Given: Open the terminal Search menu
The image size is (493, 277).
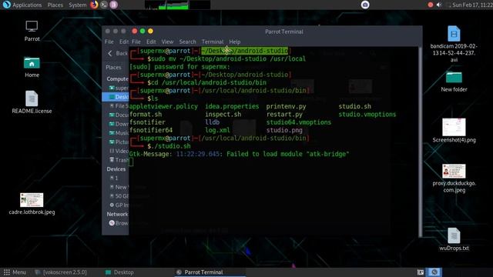Looking at the screenshot, I should click(187, 42).
